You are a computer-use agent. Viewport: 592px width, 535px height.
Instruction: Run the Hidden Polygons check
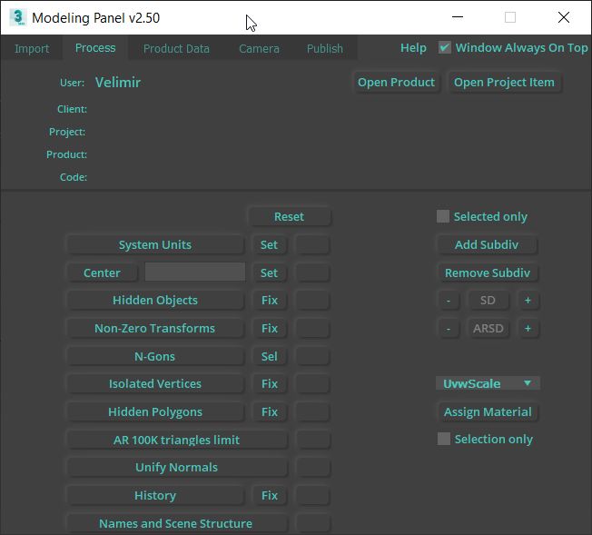[x=155, y=411]
